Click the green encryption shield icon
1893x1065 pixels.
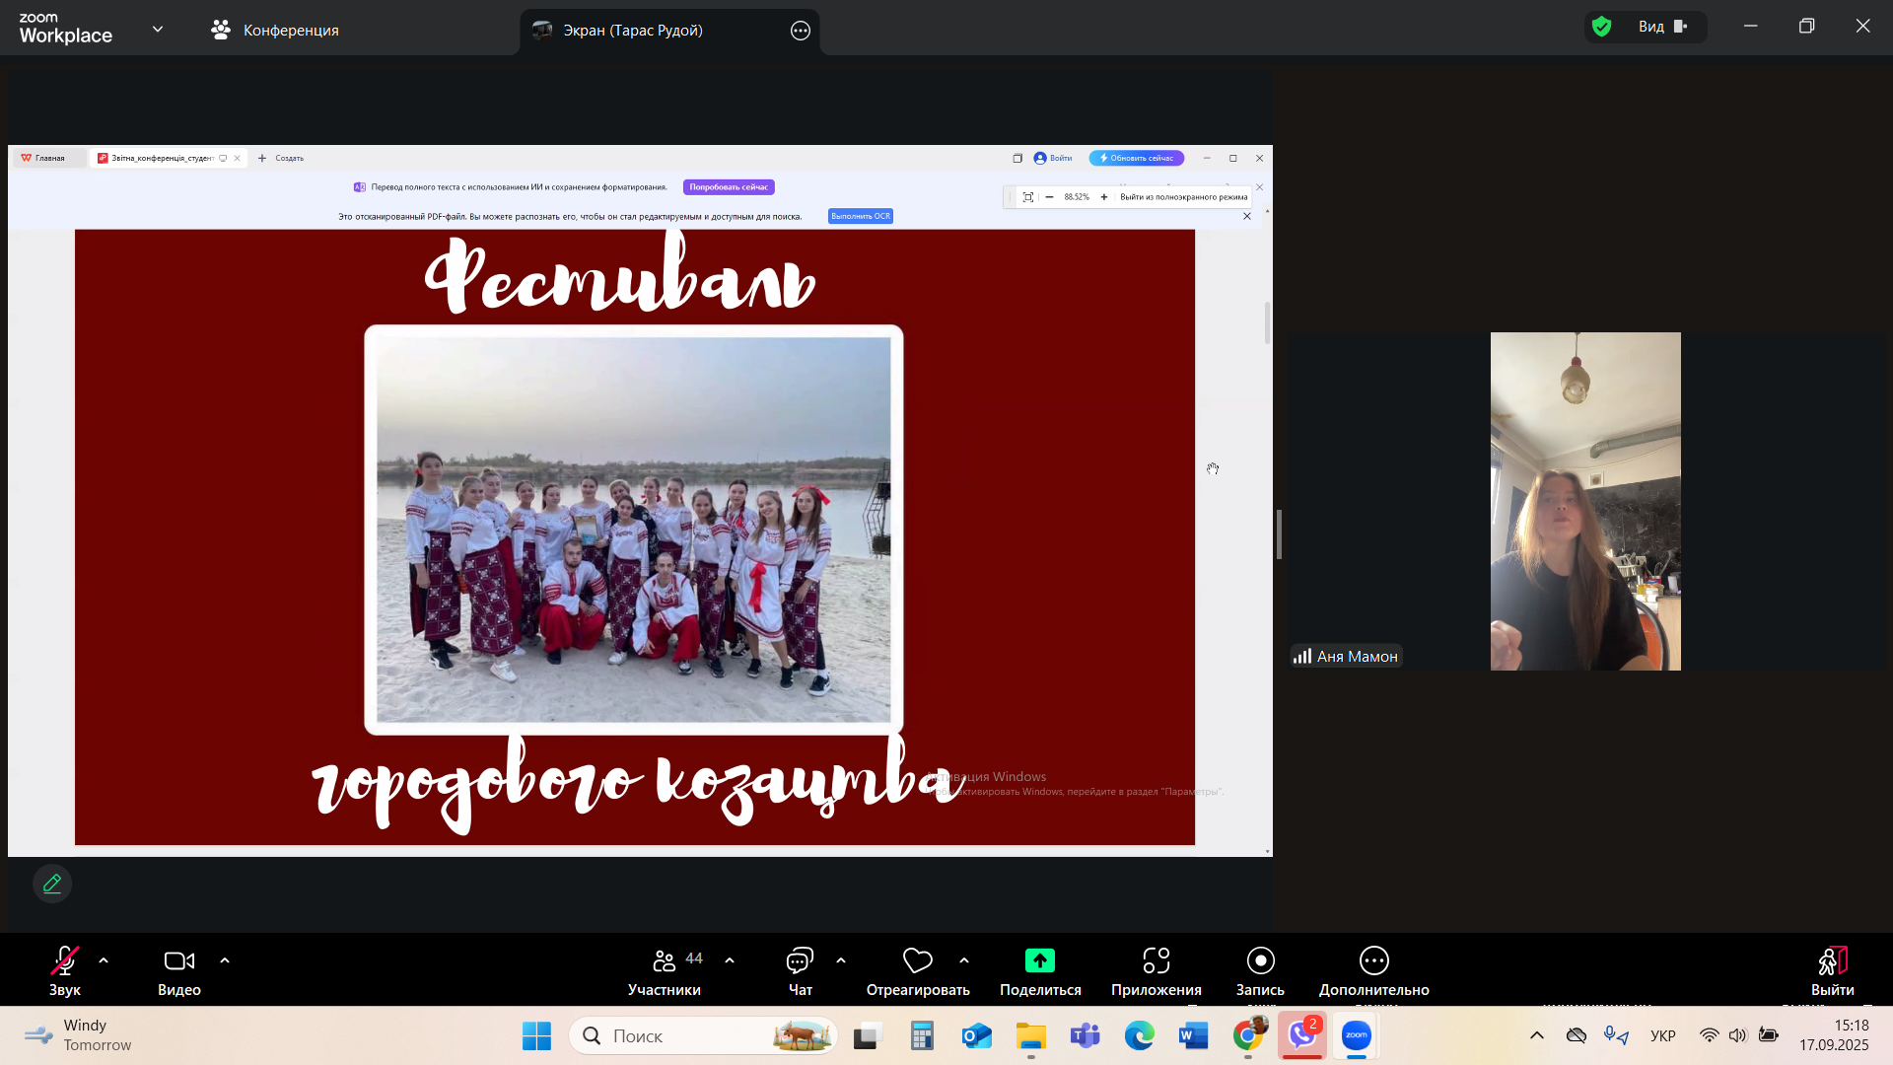pyautogui.click(x=1602, y=27)
